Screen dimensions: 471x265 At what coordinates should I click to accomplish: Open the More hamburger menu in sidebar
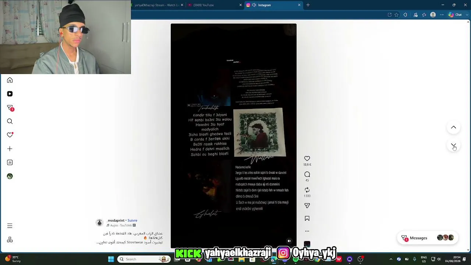pyautogui.click(x=10, y=226)
